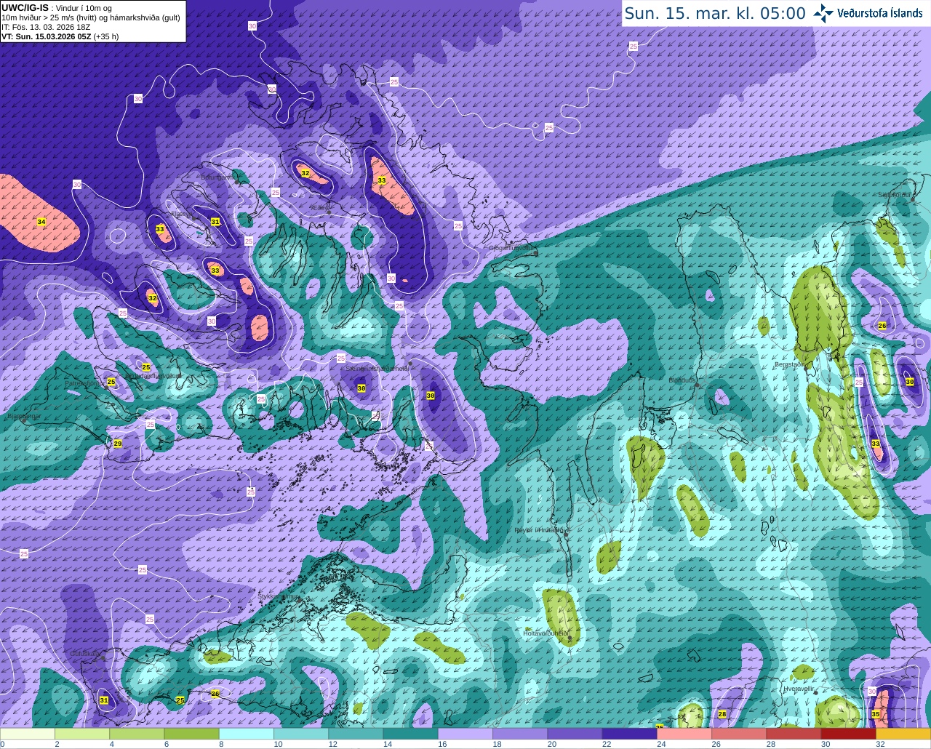Viewport: 931px width, 749px height.
Task: Click the yellow 28 gust marker
Action: [722, 715]
